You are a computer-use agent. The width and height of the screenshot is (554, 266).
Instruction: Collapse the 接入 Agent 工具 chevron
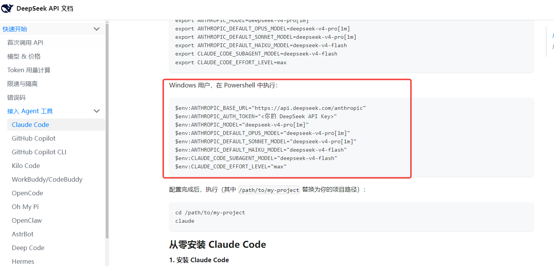(x=97, y=111)
